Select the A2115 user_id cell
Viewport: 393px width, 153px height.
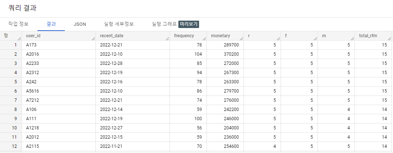pyautogui.click(x=58, y=146)
